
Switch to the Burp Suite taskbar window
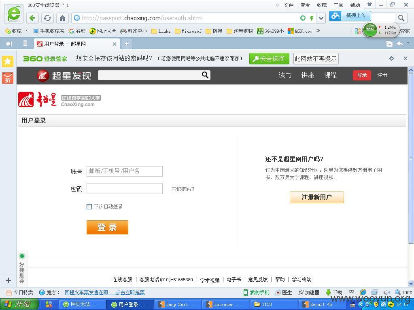click(x=178, y=304)
